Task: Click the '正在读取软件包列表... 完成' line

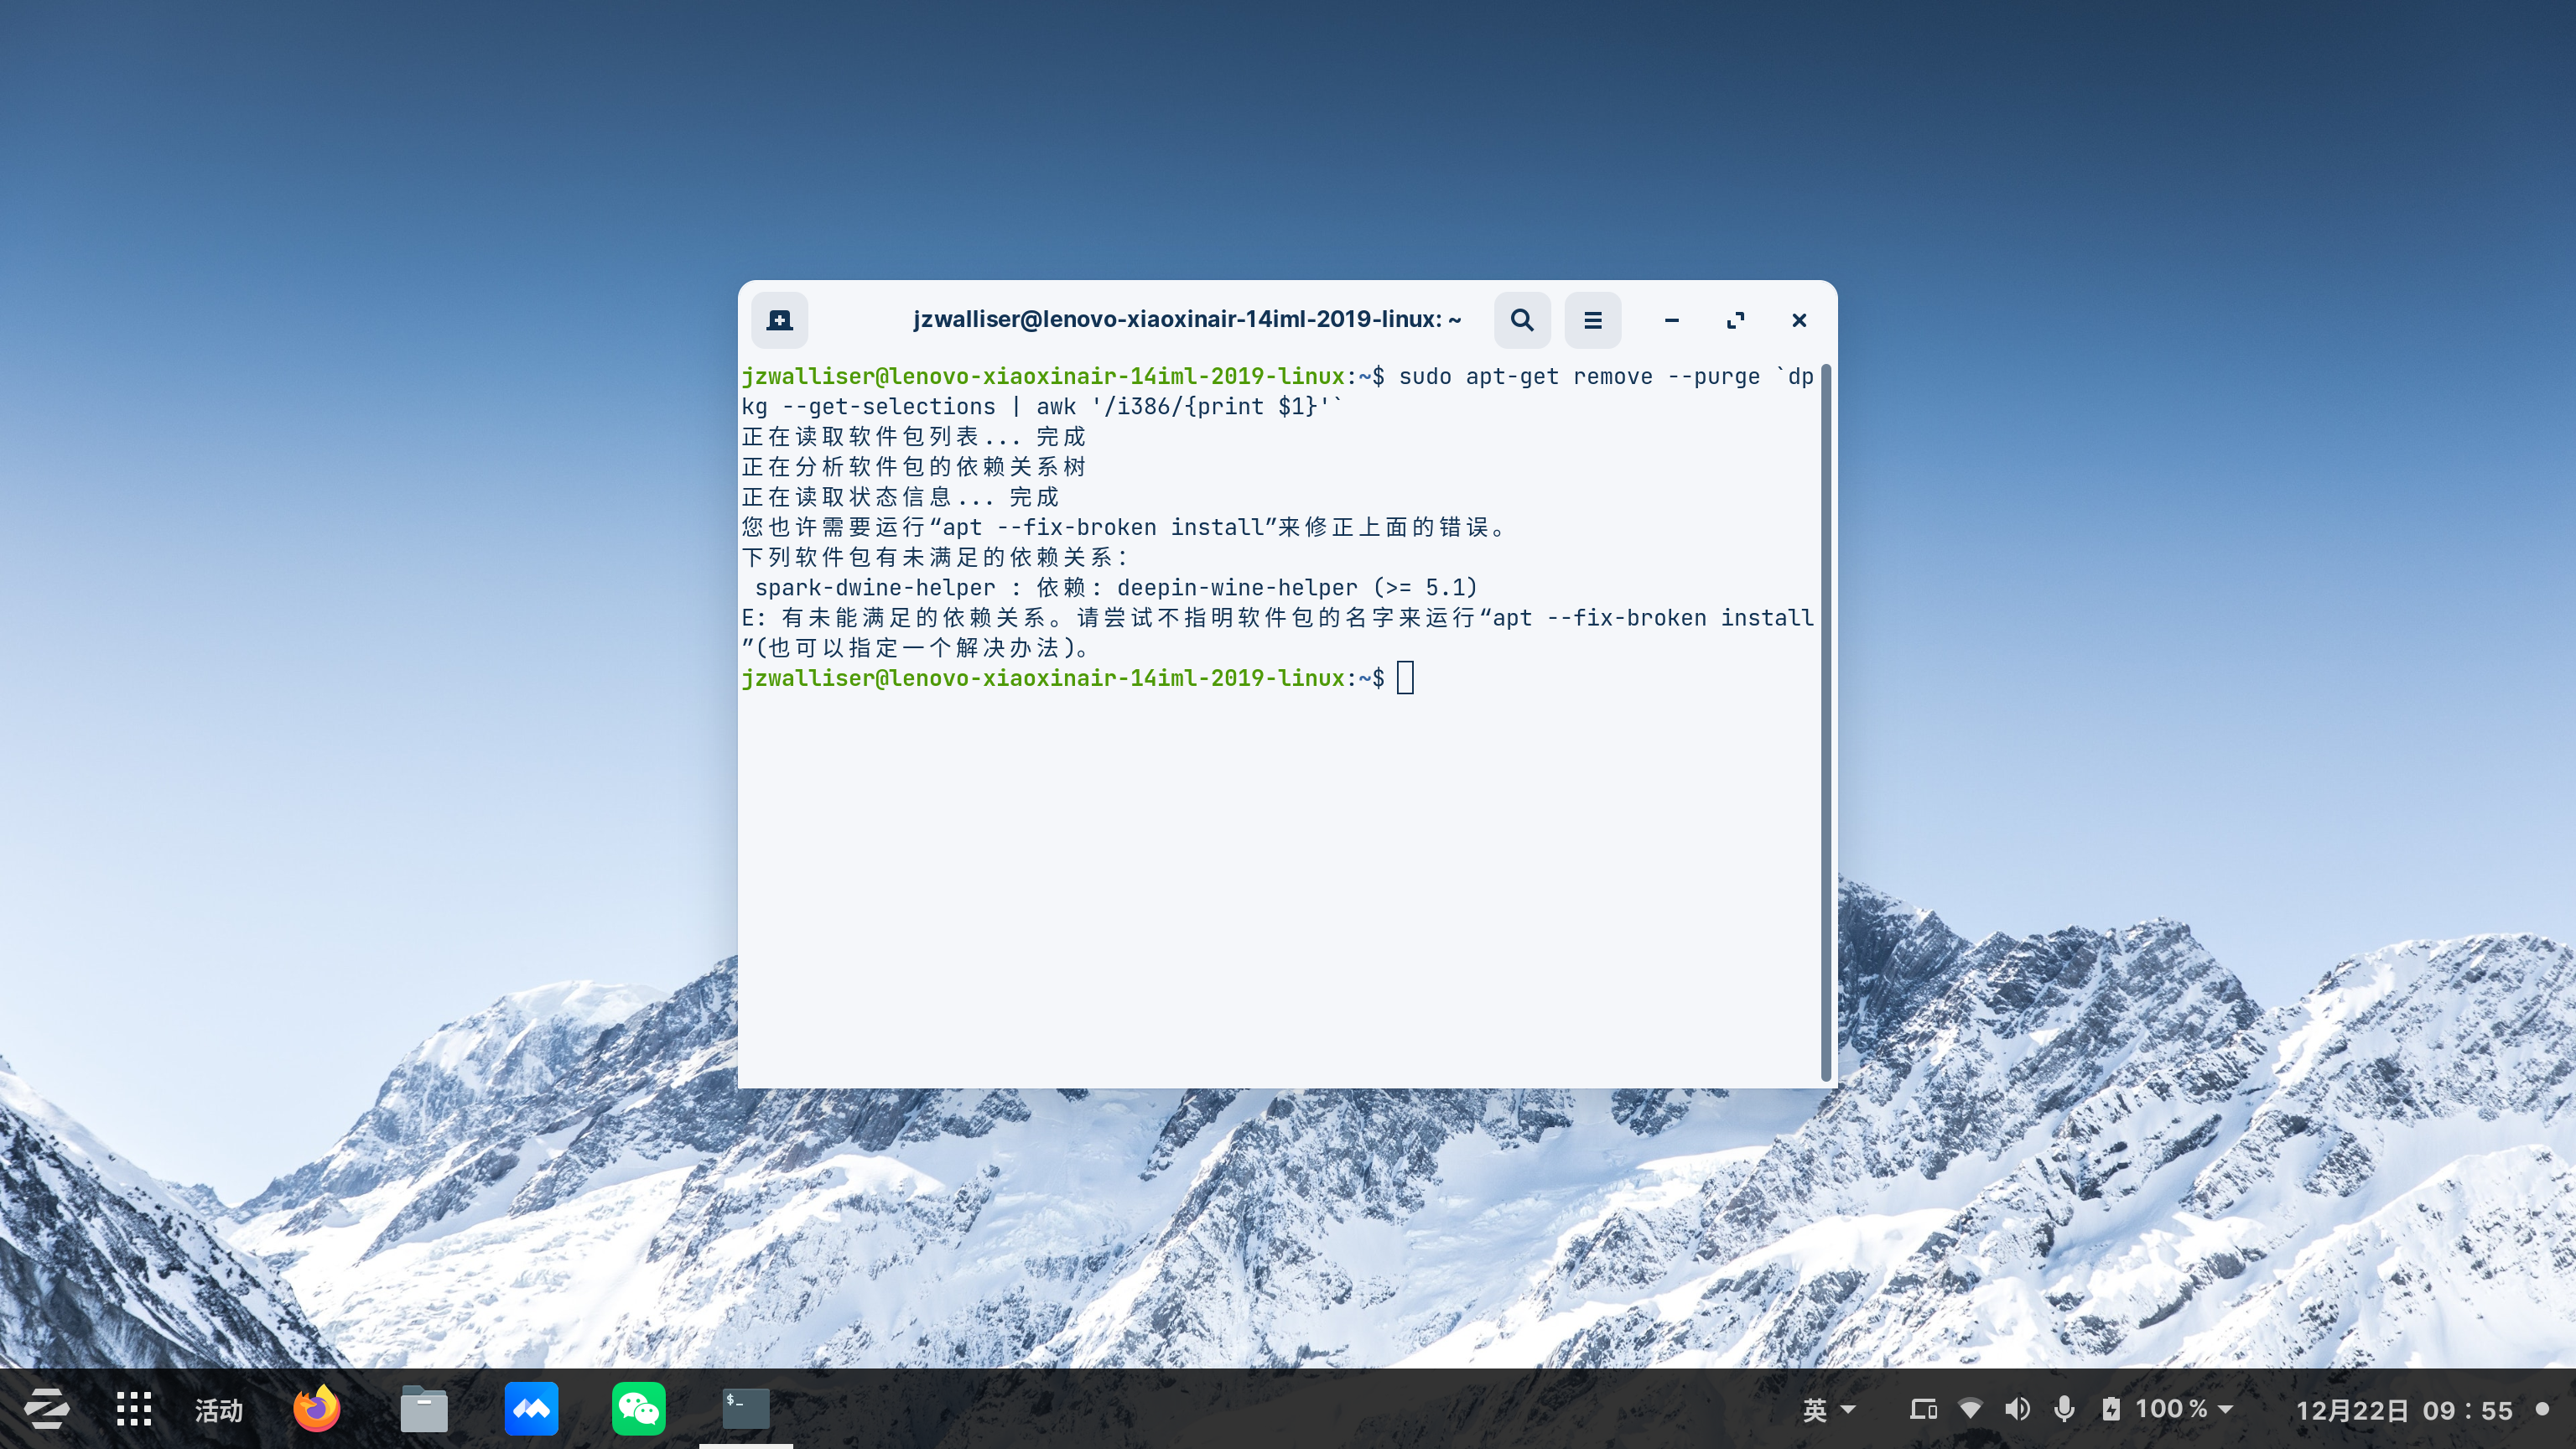Action: tap(913, 437)
